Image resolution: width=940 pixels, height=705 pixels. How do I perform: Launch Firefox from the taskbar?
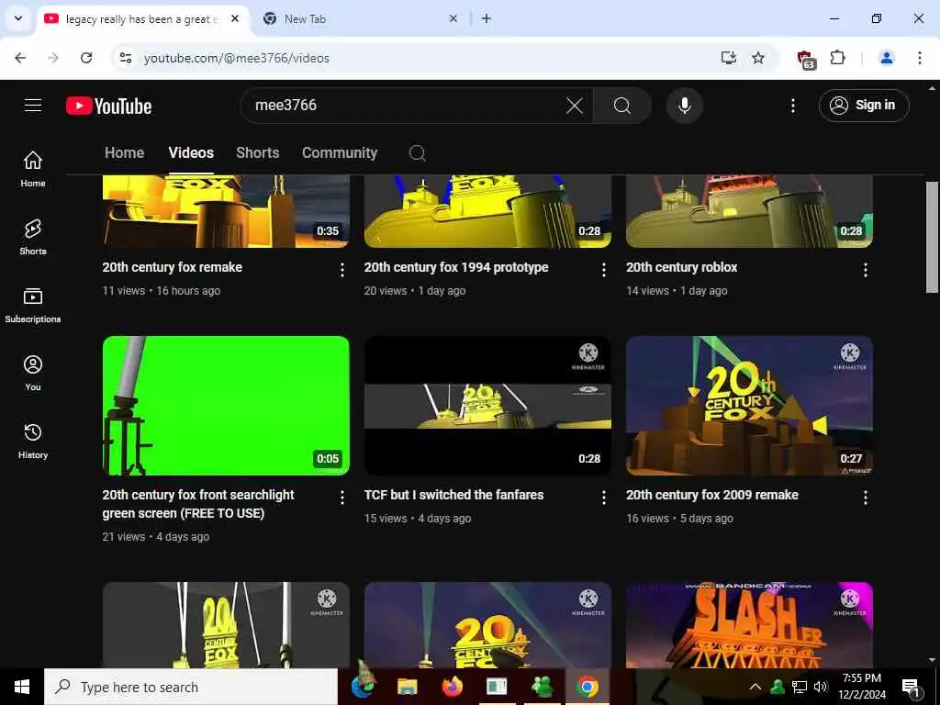click(452, 687)
